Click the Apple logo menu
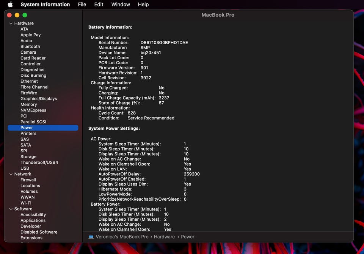The height and width of the screenshot is (254, 364). coord(10,5)
